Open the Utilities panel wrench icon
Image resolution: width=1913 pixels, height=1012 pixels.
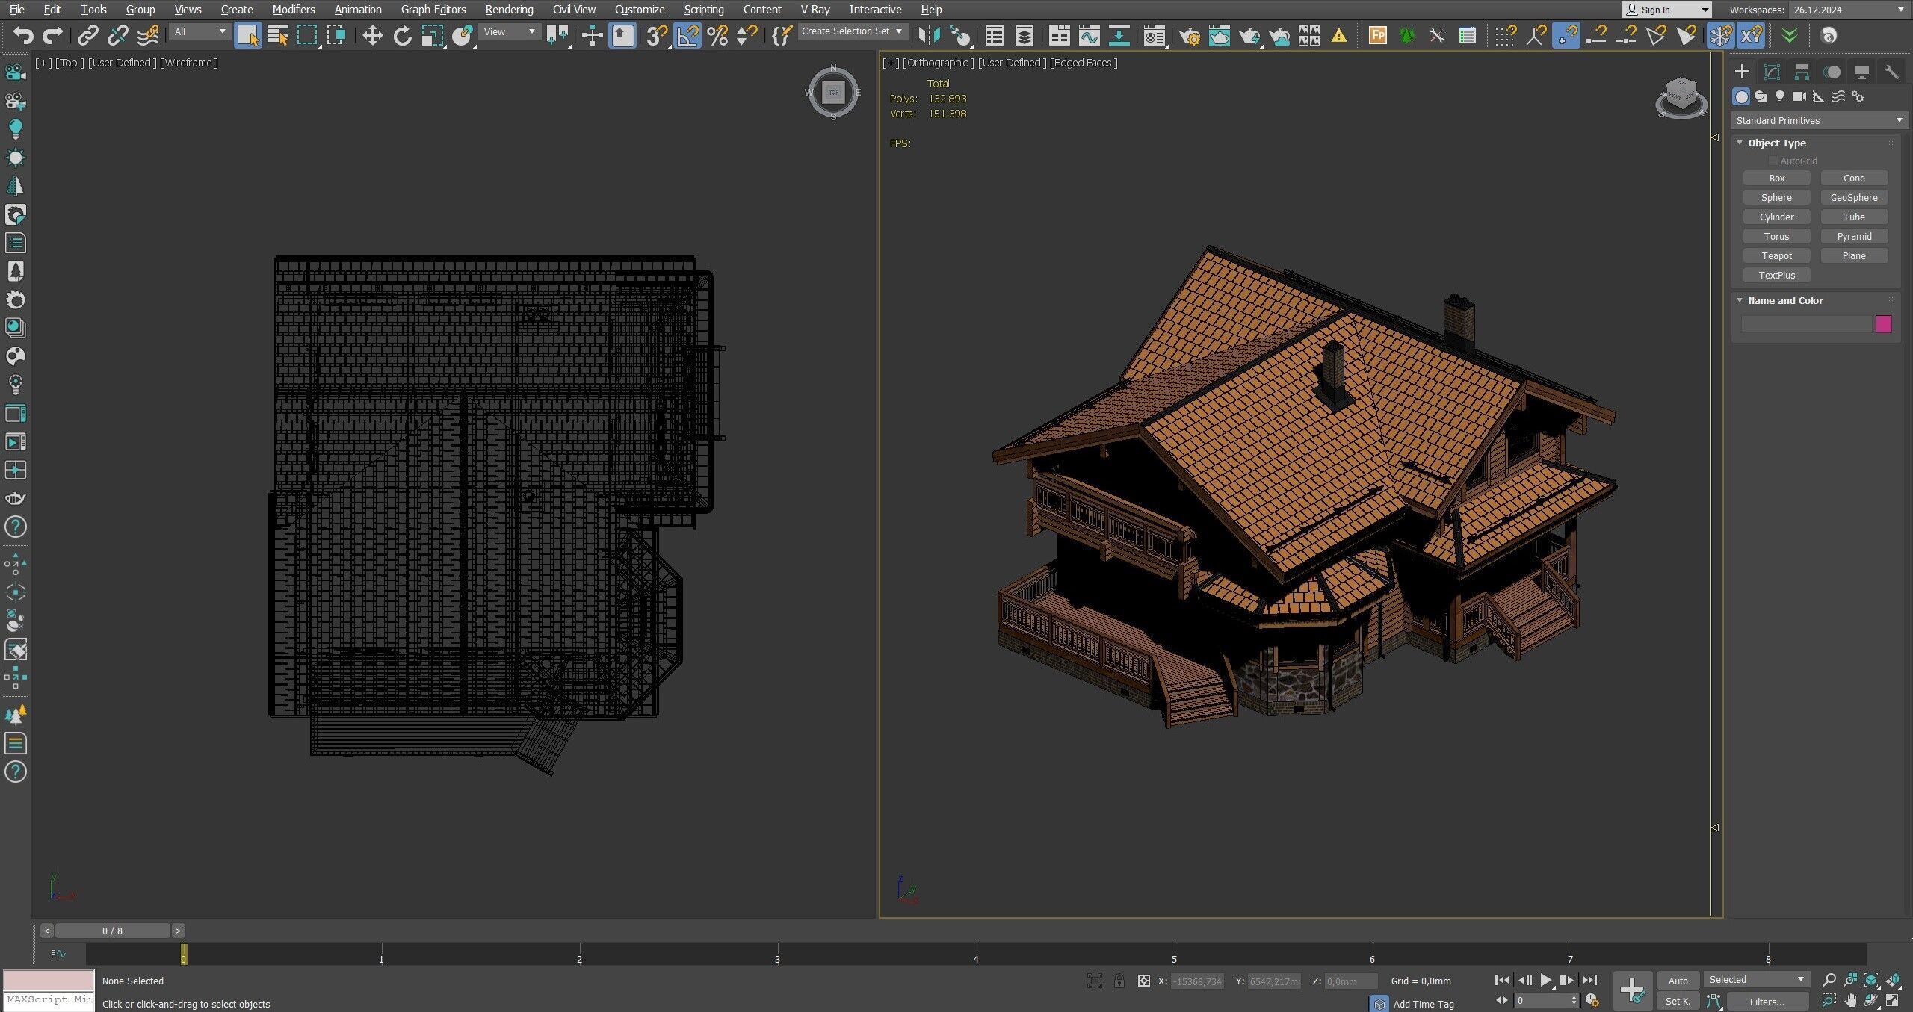(1891, 72)
